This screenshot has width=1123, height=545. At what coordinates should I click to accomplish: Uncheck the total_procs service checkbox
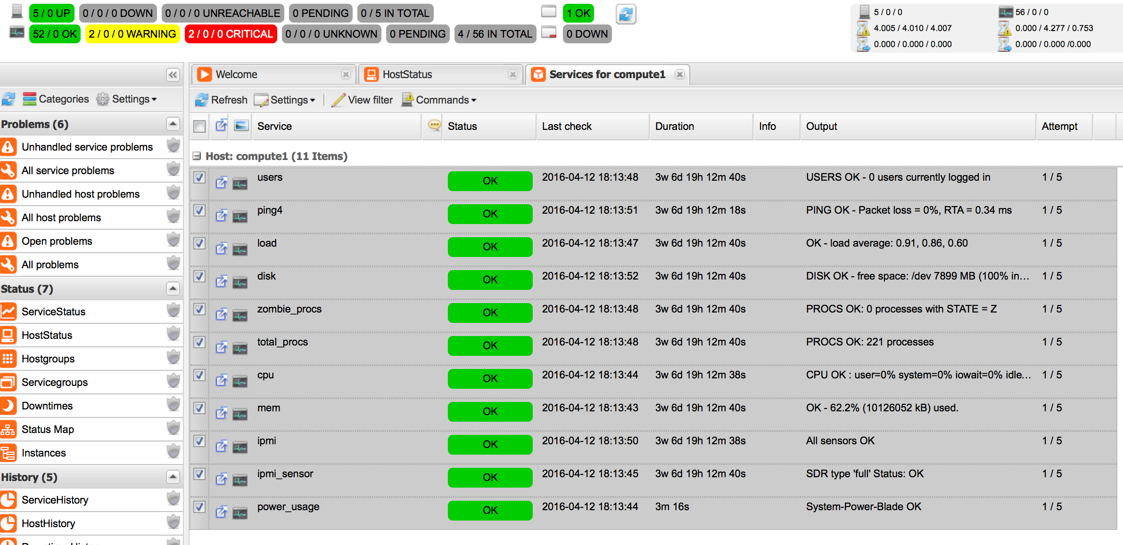click(x=200, y=342)
